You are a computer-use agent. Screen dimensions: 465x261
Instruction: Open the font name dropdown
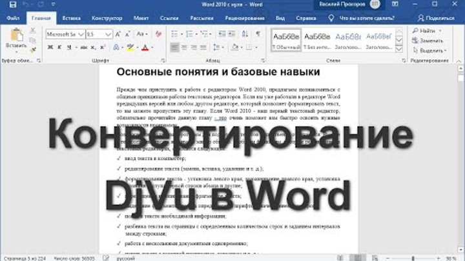click(81, 34)
